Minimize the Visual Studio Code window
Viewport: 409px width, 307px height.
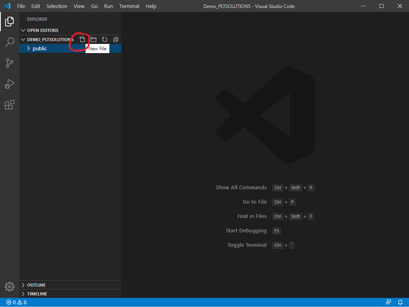tap(363, 6)
